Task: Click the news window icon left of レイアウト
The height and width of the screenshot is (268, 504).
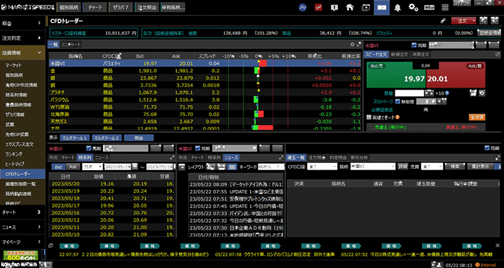Action: 182,167
